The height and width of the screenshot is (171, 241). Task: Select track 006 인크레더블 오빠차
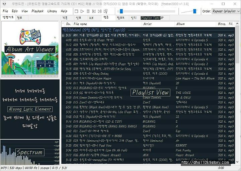148,59
